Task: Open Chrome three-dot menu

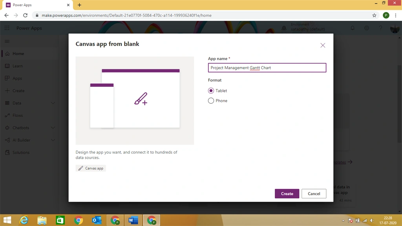Action: (x=396, y=15)
